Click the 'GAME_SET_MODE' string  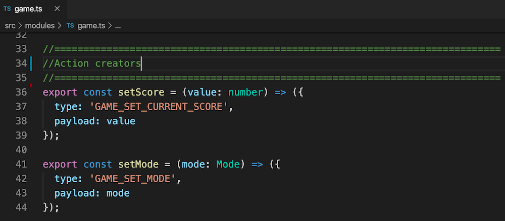tap(133, 179)
